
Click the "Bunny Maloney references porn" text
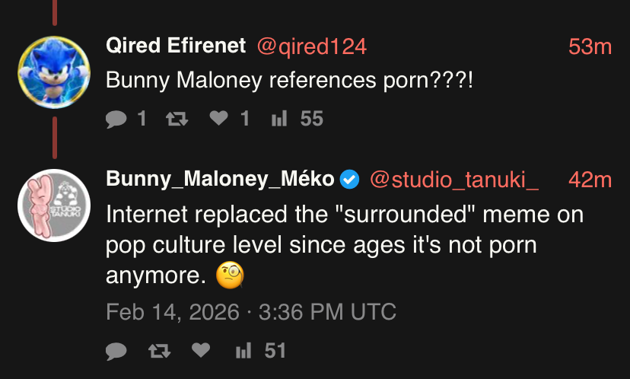(289, 80)
